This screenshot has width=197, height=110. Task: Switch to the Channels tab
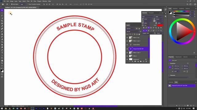pyautogui.click(x=171, y=82)
